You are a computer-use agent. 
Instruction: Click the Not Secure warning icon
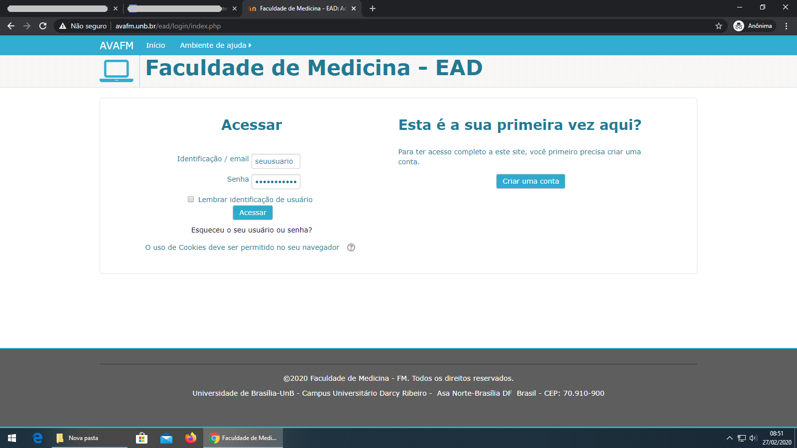[x=63, y=26]
